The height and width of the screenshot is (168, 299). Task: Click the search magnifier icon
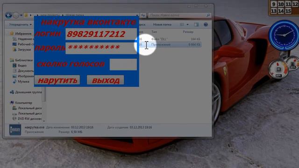pos(208,15)
